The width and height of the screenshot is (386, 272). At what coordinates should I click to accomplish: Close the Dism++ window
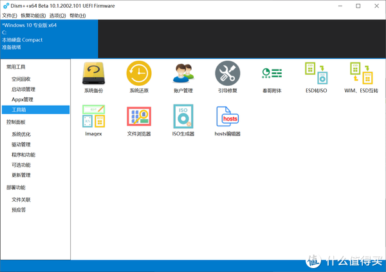click(x=376, y=6)
